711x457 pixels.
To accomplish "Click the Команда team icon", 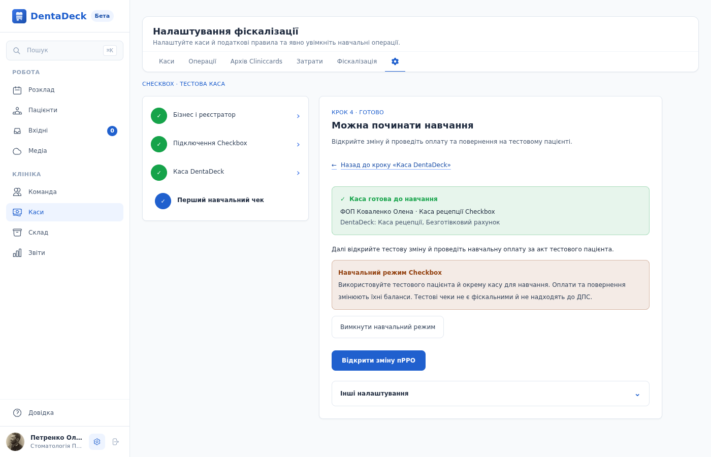I will [17, 192].
